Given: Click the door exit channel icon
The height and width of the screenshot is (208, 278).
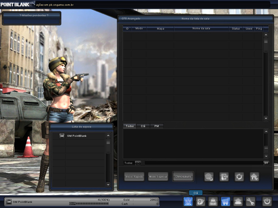Looking at the screenshot, I should click(224, 177).
